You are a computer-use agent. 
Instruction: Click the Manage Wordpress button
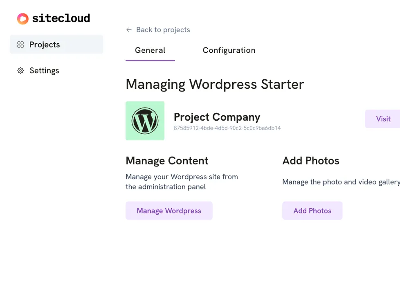point(169,211)
